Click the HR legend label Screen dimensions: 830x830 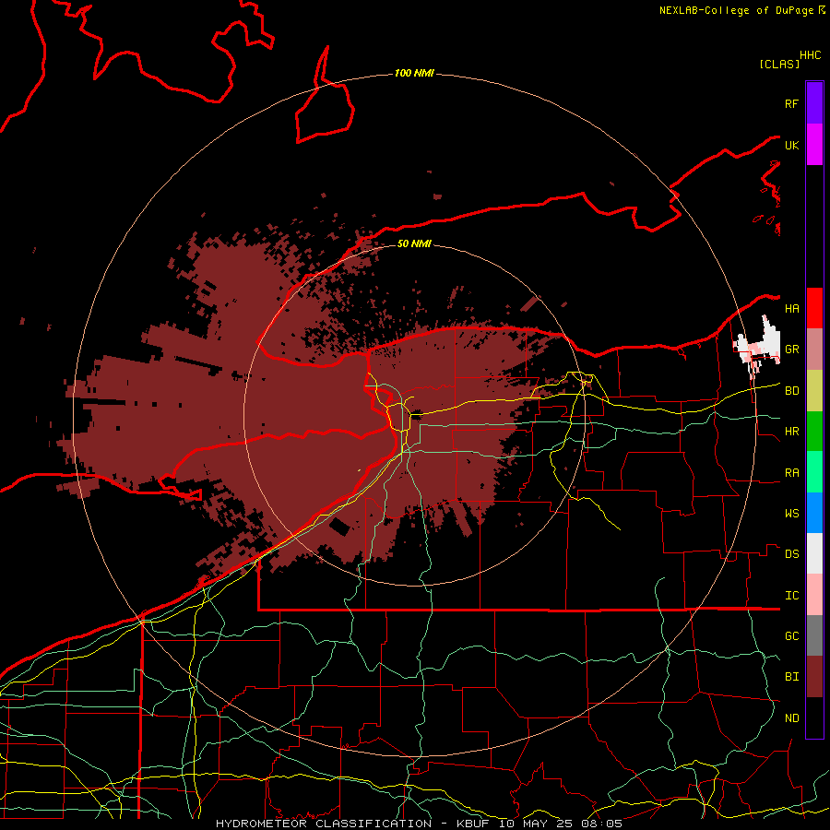click(x=792, y=432)
